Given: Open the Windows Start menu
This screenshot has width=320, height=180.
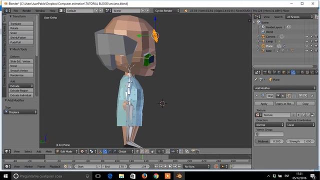Looking at the screenshot, I should point(5,176).
